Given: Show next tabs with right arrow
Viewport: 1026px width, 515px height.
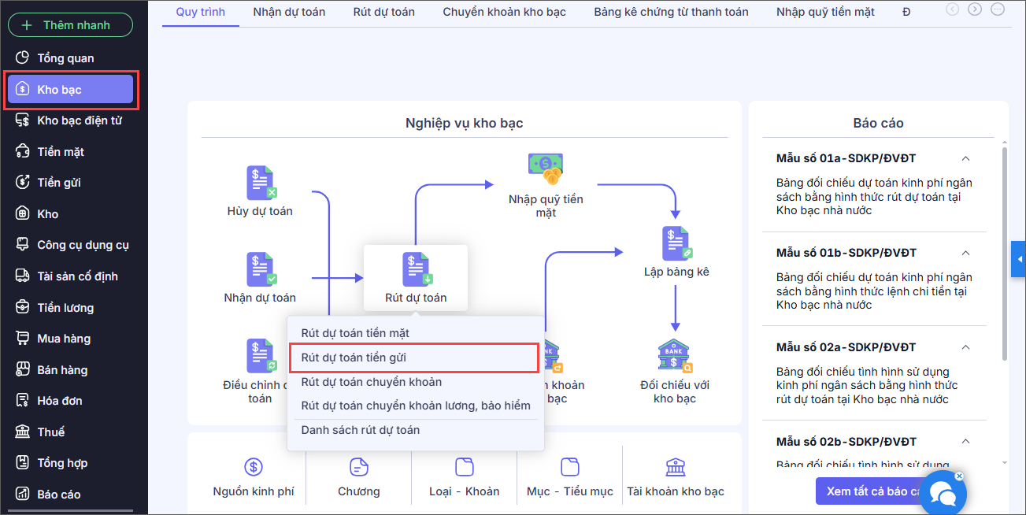Looking at the screenshot, I should pos(975,9).
